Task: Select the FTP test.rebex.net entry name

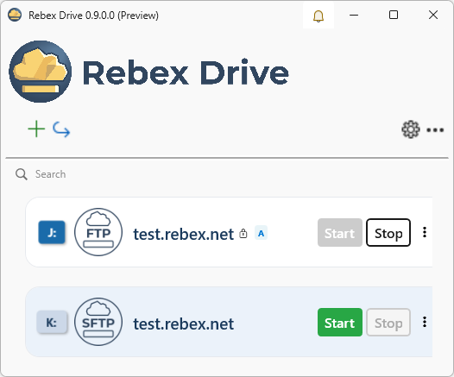Action: tap(183, 234)
